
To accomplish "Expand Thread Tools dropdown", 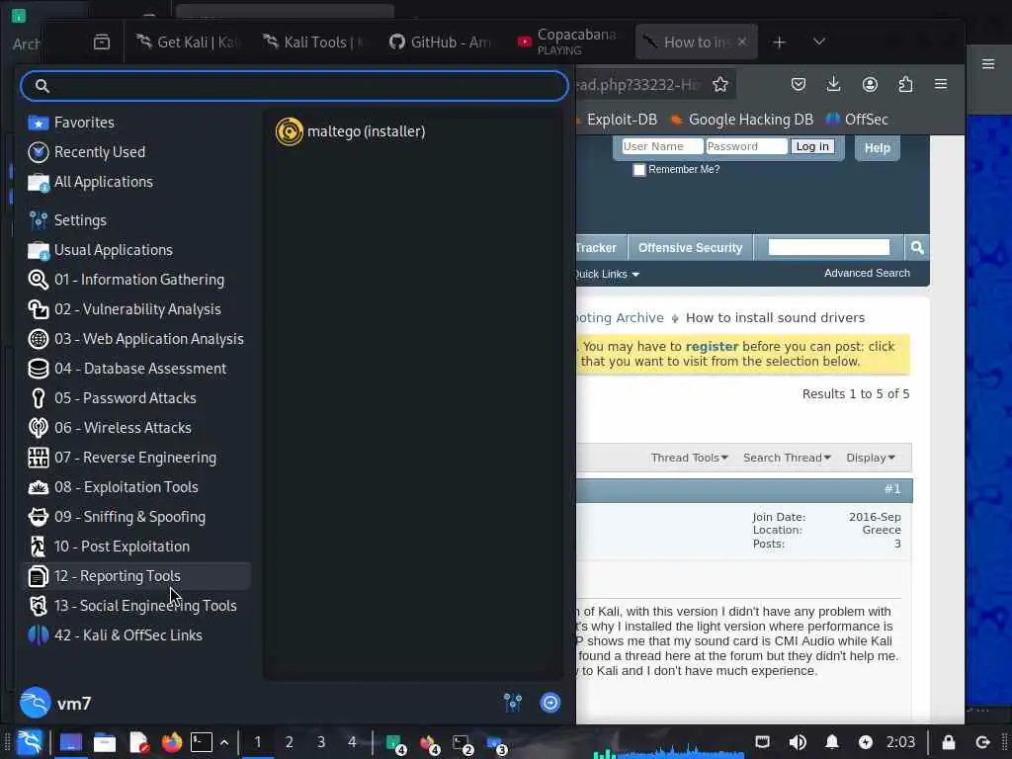I will 689,458.
